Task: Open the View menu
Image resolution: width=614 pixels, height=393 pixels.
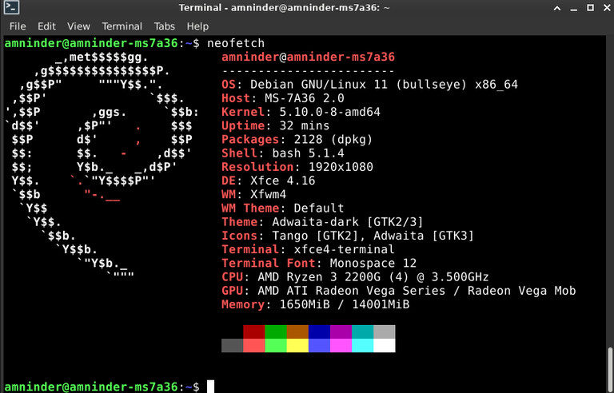Action: click(x=78, y=26)
